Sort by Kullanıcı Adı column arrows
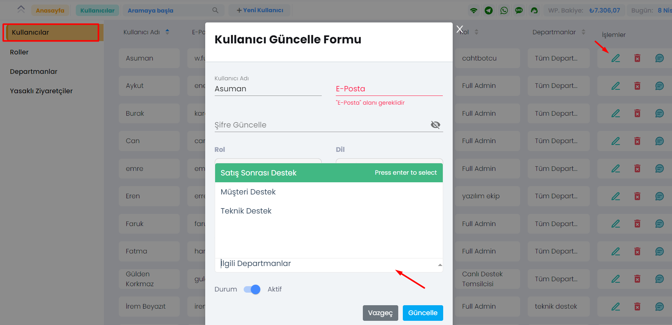Screen dimensions: 672x325 (167, 32)
